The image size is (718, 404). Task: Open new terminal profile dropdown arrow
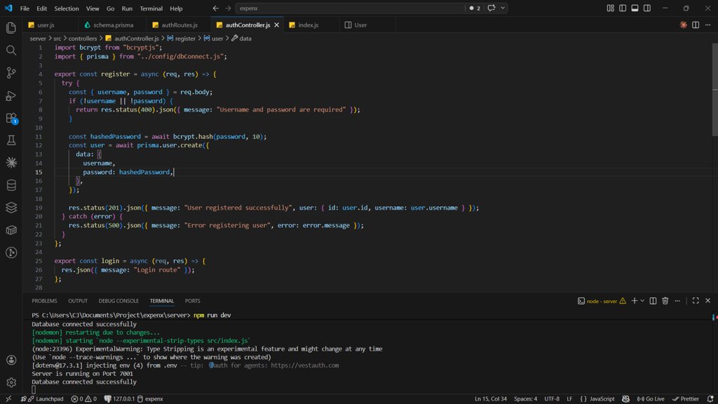tap(642, 301)
